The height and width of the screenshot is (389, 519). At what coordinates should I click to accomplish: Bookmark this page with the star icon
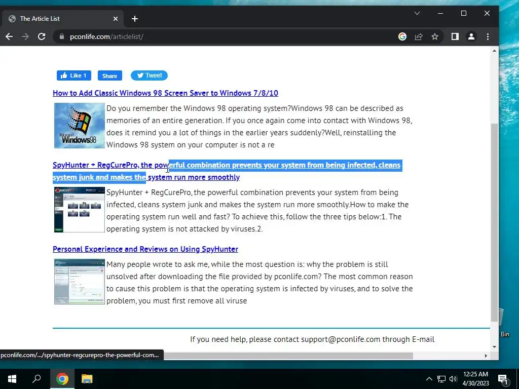[x=435, y=36]
